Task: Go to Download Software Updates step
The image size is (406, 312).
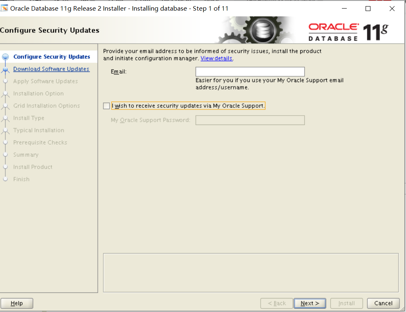Action: click(51, 69)
